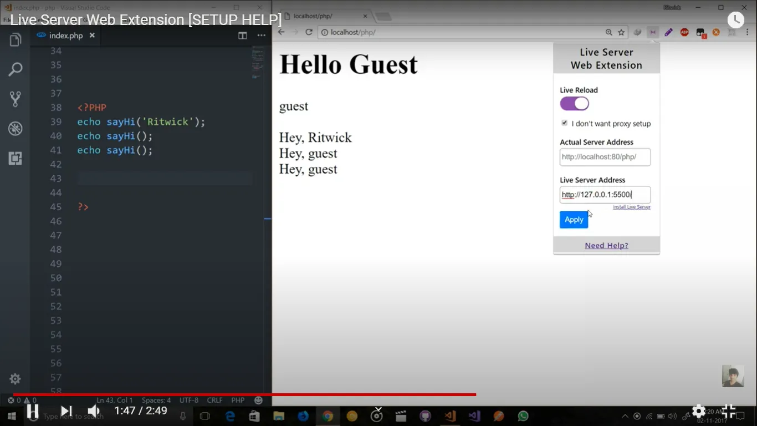Open the Source Control view

tap(15, 99)
